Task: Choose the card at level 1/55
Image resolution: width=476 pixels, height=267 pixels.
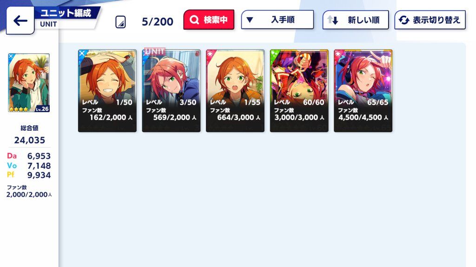Action: tap(235, 91)
